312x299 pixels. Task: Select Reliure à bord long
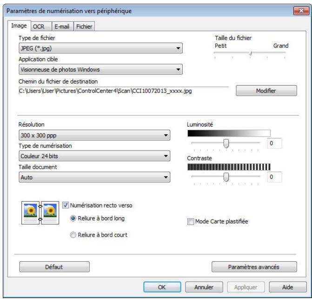pos(73,218)
